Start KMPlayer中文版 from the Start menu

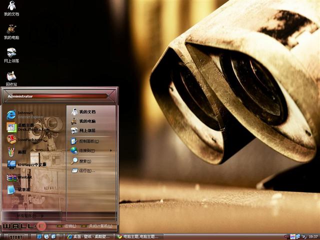click(x=29, y=164)
